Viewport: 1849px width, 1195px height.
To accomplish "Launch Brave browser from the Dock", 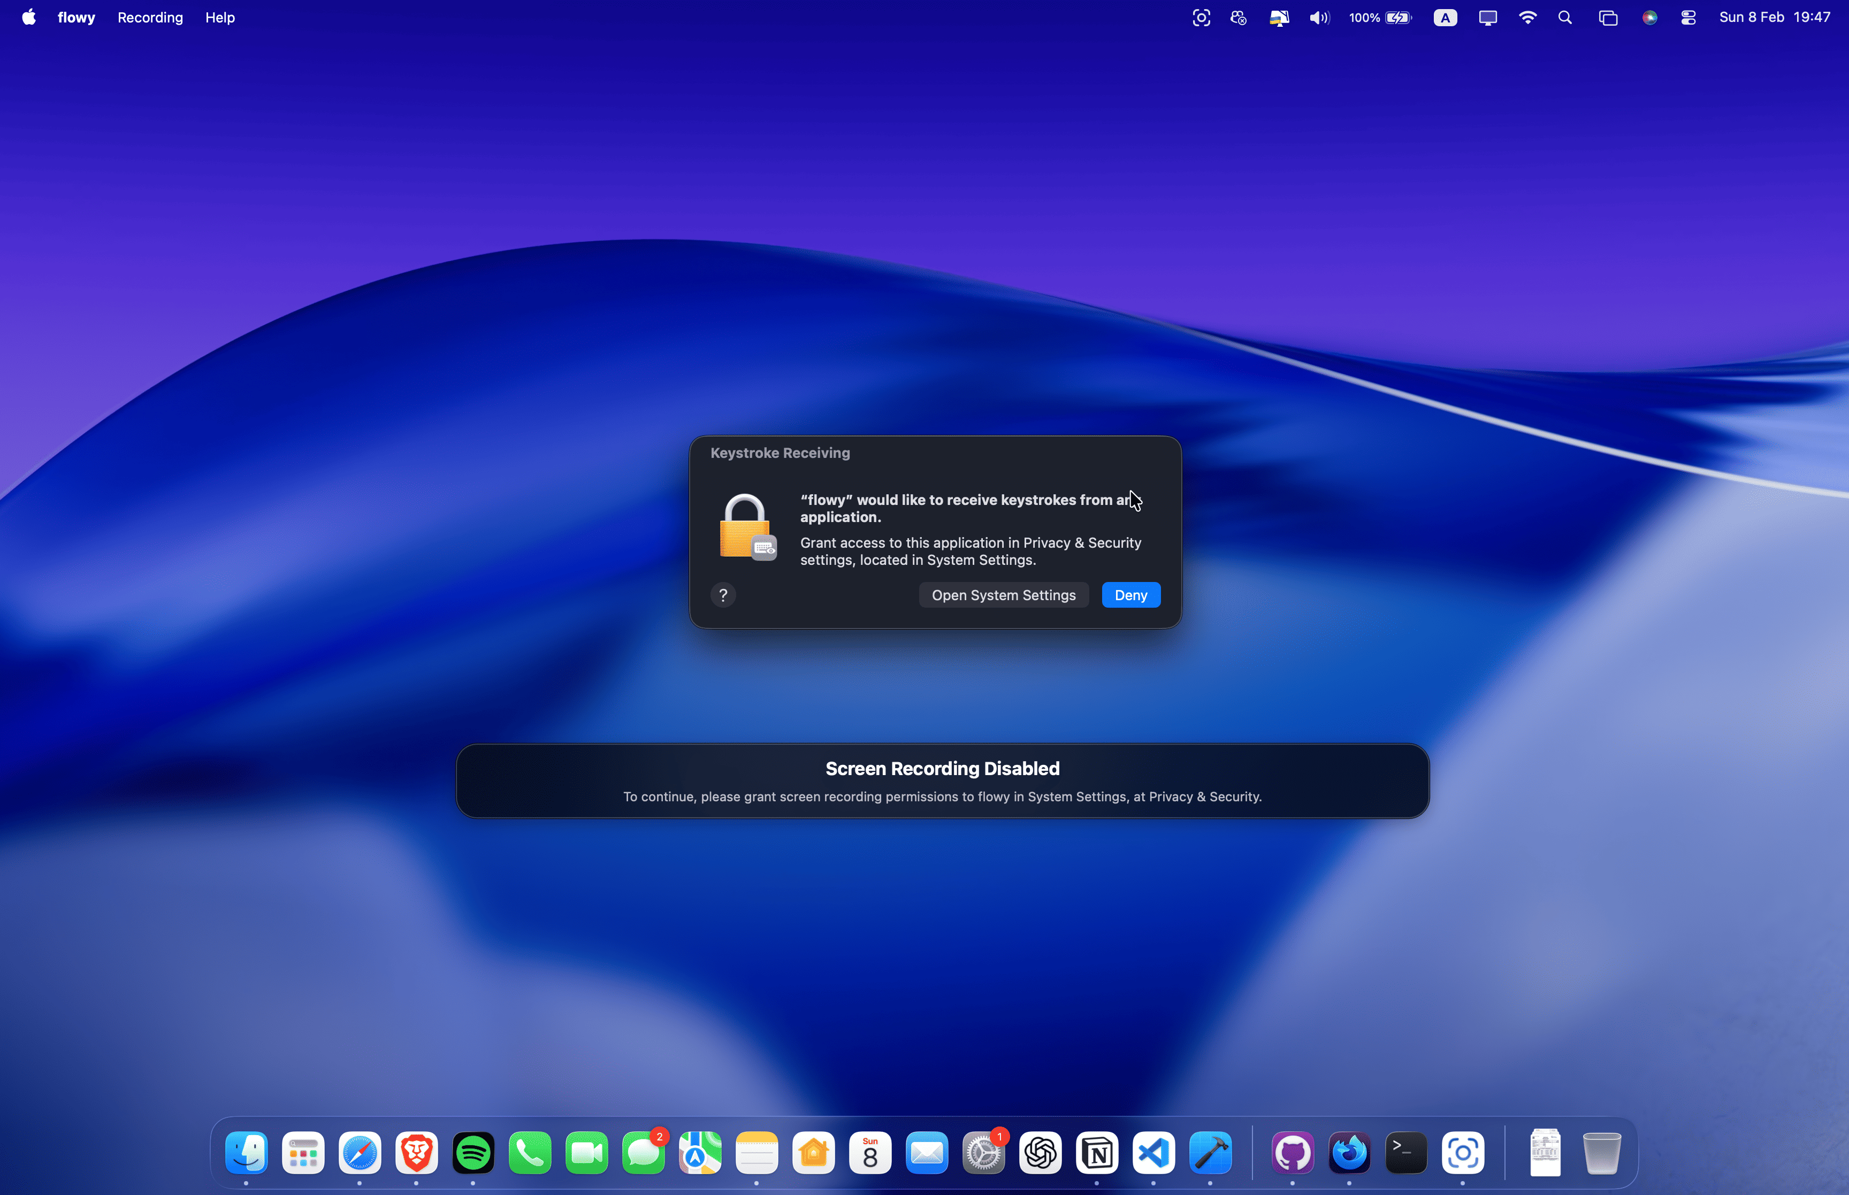I will click(x=417, y=1153).
